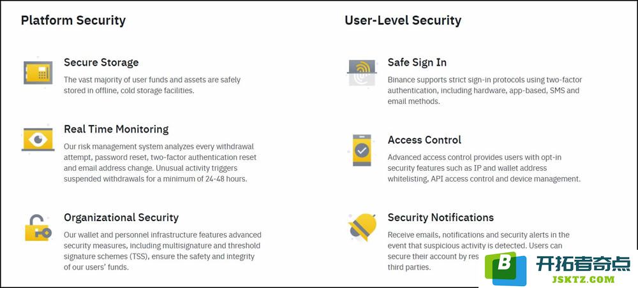Screen dimensions: 638x288
Task: Click the padlock Organizational Security icon
Action: pyautogui.click(x=38, y=228)
